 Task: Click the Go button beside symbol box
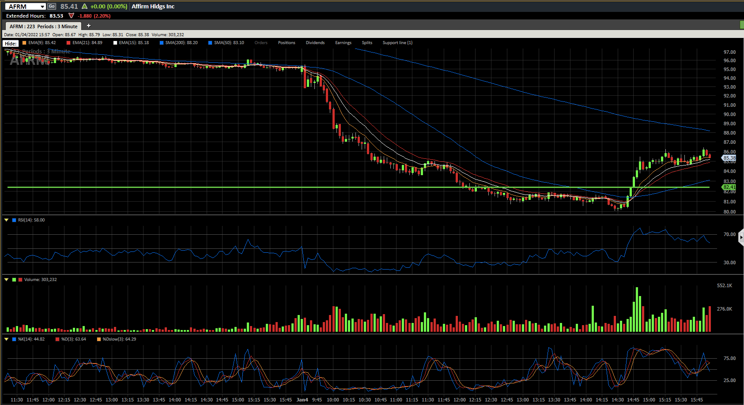(52, 6)
